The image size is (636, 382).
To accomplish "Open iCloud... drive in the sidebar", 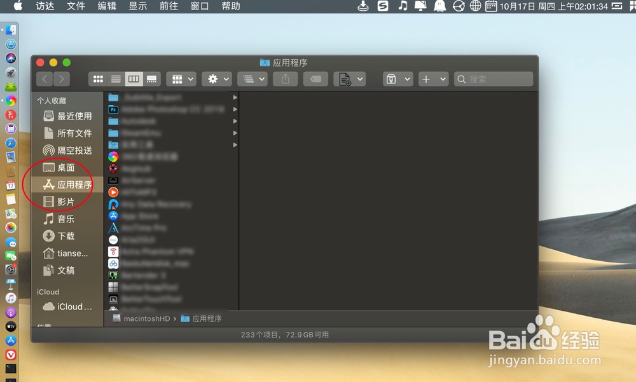I will (67, 306).
